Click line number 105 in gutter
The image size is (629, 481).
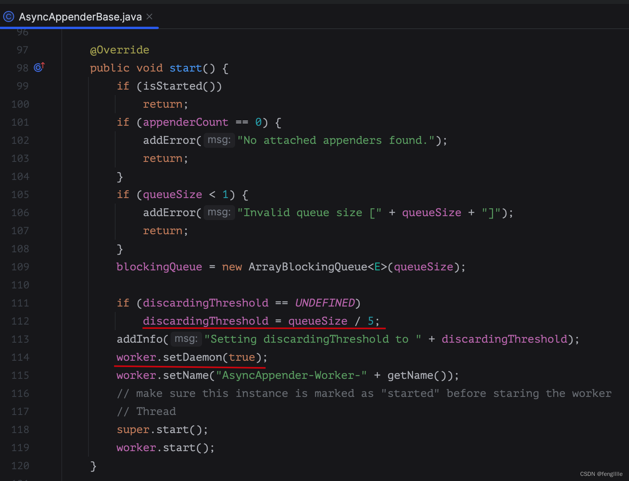tap(20, 195)
